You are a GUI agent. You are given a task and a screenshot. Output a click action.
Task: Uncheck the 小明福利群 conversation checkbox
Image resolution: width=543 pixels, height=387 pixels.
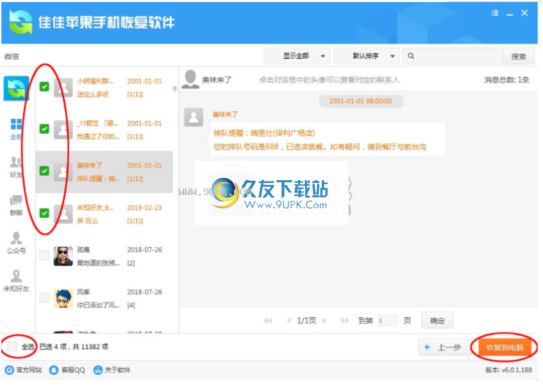tap(44, 87)
